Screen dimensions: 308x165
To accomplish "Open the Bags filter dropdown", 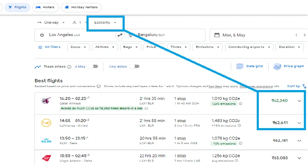I will pos(130,47).
